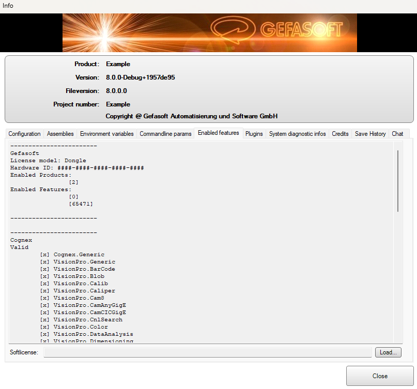Click the Hardware ID line
The width and height of the screenshot is (417, 389).
click(77, 168)
